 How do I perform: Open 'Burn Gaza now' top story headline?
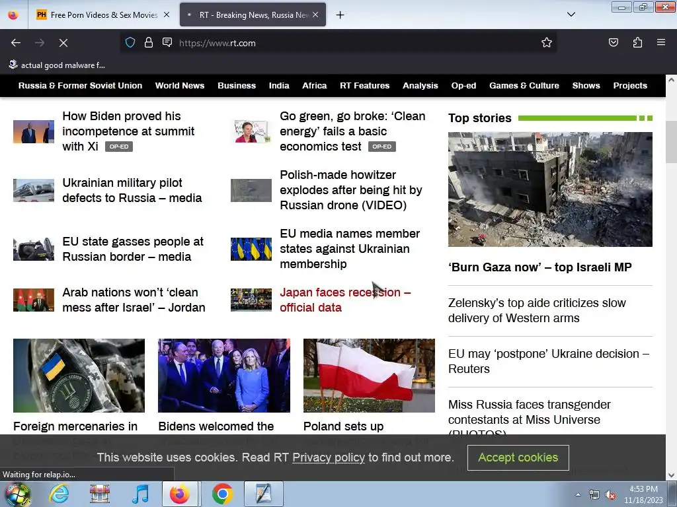pos(539,267)
